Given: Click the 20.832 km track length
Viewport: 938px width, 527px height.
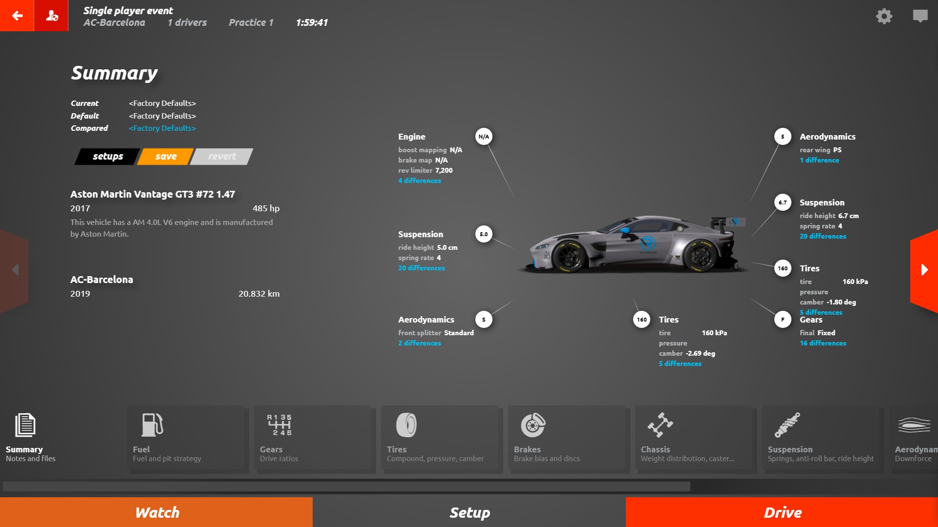Looking at the screenshot, I should click(x=259, y=294).
